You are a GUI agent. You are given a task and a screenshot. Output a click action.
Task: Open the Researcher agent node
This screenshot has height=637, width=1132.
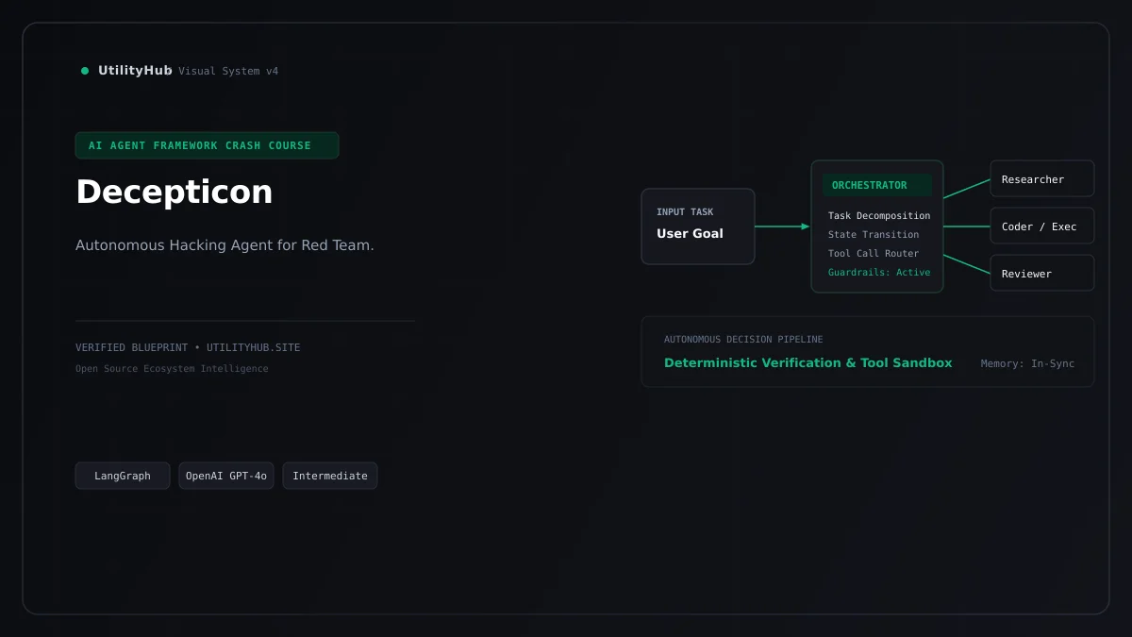click(x=1042, y=178)
